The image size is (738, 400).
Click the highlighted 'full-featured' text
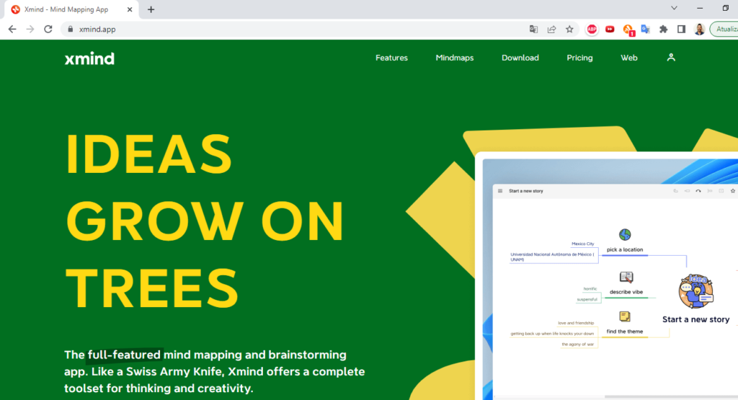(x=124, y=355)
